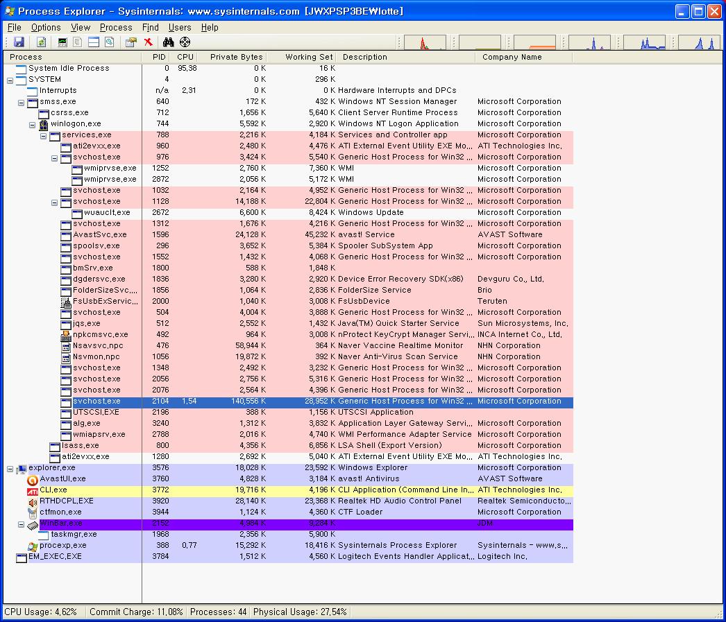This screenshot has height=622, width=726.
Task: Click the RTHDCPL.EXE speaker icon
Action: point(33,501)
